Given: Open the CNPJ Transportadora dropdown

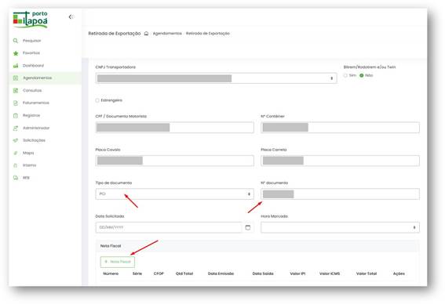Looking at the screenshot, I should (x=217, y=78).
